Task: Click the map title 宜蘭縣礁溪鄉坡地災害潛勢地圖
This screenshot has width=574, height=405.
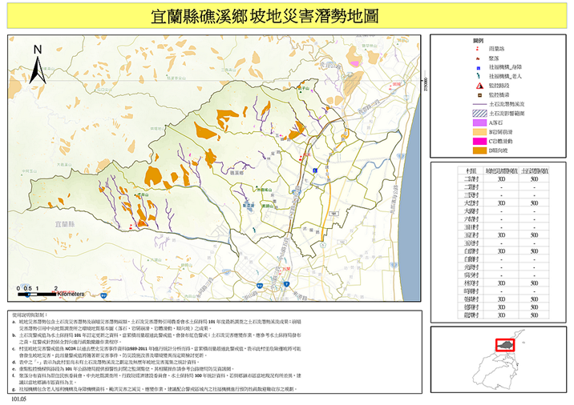Action: pyautogui.click(x=265, y=18)
